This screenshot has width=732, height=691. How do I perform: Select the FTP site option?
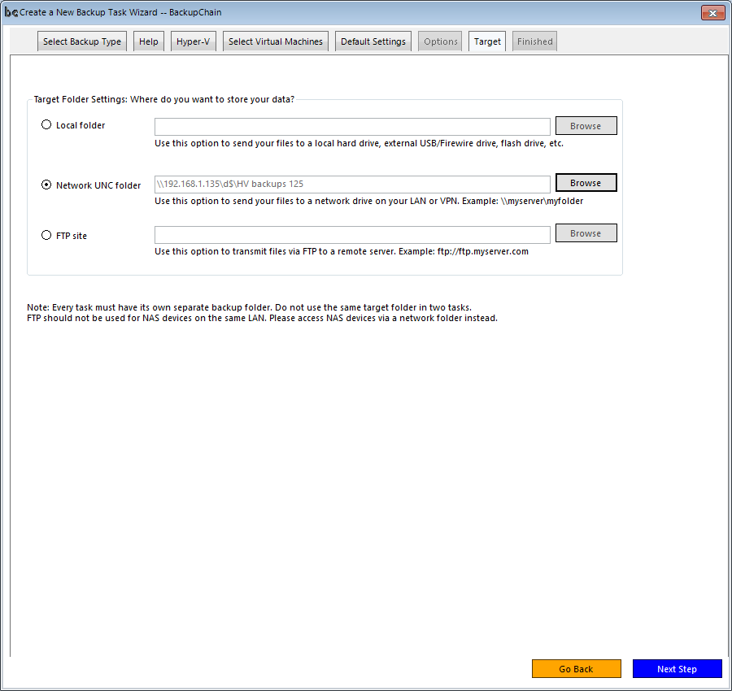click(x=46, y=235)
